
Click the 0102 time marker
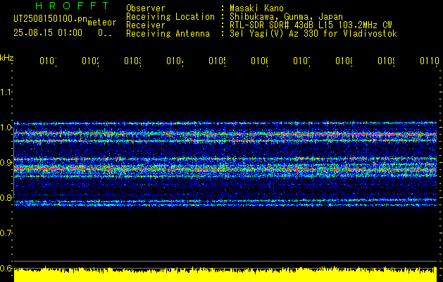tap(90, 61)
